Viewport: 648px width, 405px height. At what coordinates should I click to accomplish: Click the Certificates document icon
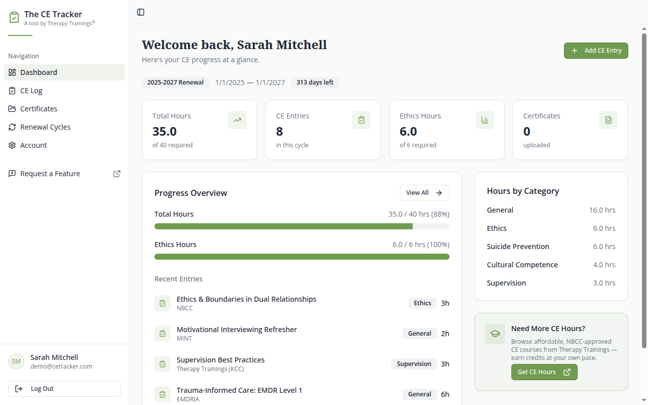tap(609, 120)
